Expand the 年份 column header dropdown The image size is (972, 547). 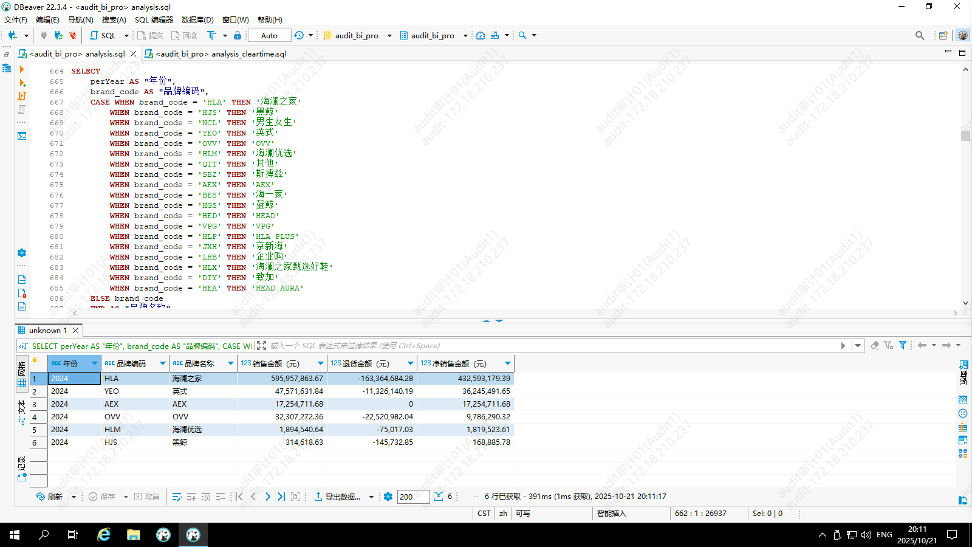click(x=94, y=363)
